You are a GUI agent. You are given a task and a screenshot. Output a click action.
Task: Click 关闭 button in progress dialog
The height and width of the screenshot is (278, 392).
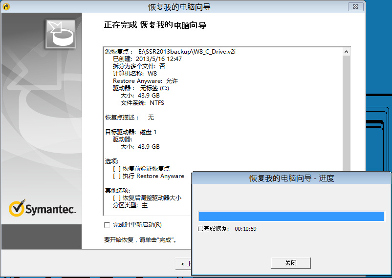click(291, 263)
